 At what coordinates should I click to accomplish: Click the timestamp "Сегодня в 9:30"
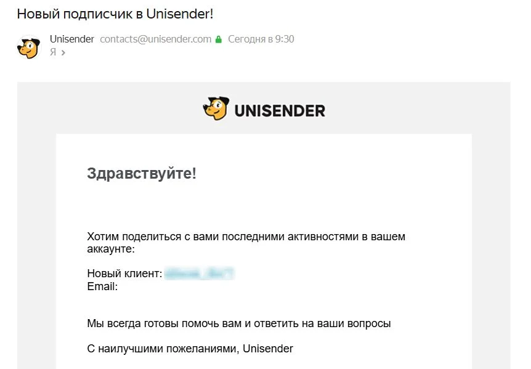(261, 39)
